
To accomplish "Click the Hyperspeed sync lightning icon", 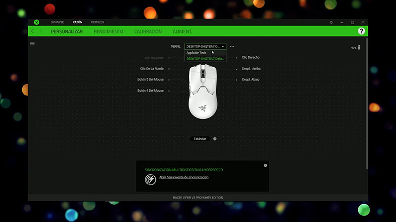I will point(150,180).
